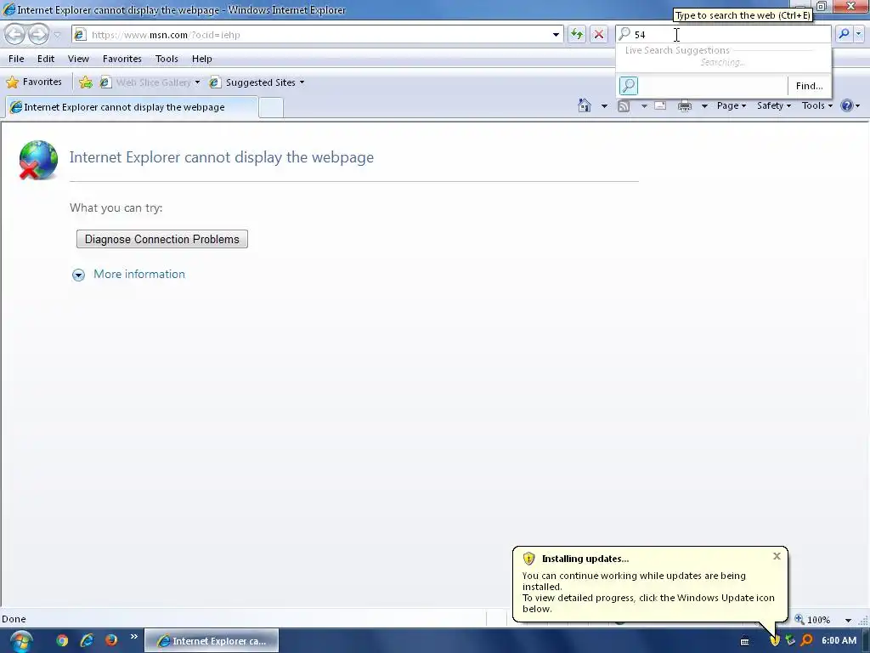Click the 100% zoom level

coord(818,620)
